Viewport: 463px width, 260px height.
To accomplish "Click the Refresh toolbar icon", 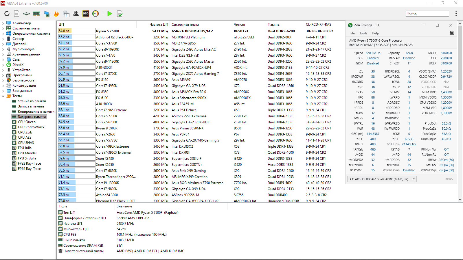I will pyautogui.click(x=7, y=14).
